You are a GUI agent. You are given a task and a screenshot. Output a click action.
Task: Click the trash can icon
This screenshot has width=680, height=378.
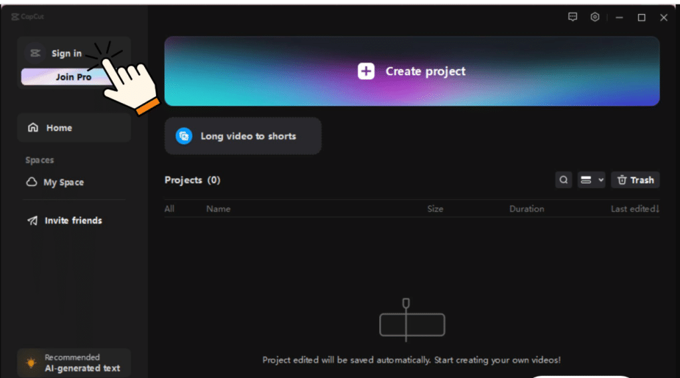(622, 179)
